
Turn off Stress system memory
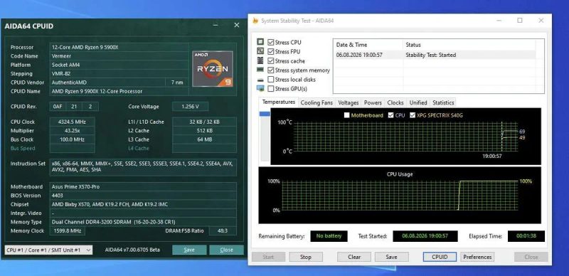pos(271,70)
